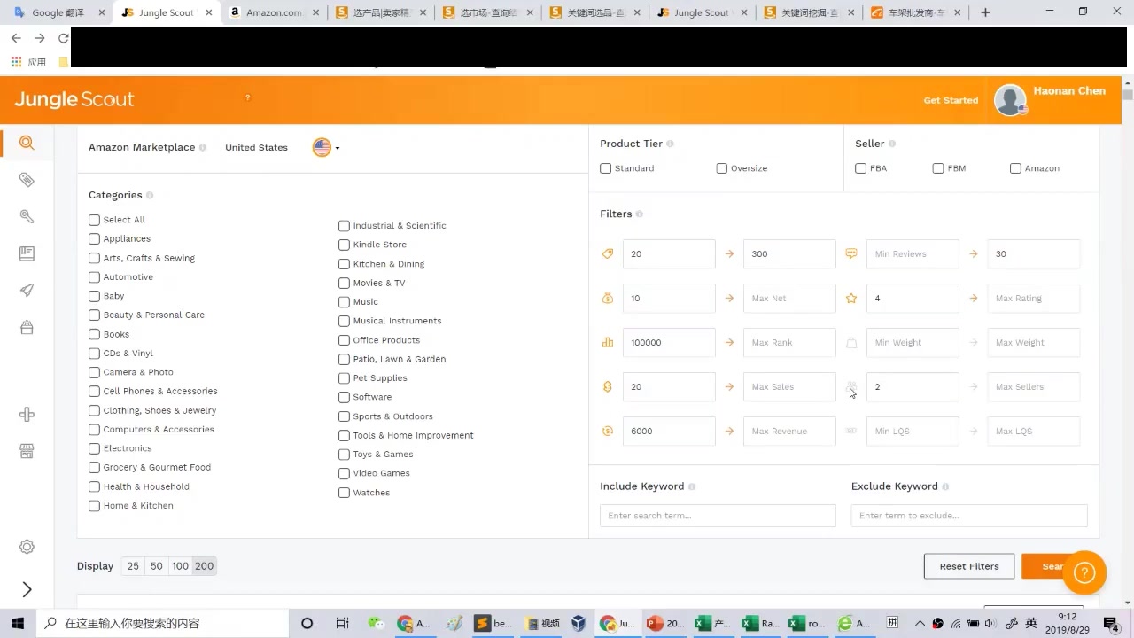Set display to 200 results
Image resolution: width=1134 pixels, height=638 pixels.
click(x=205, y=566)
